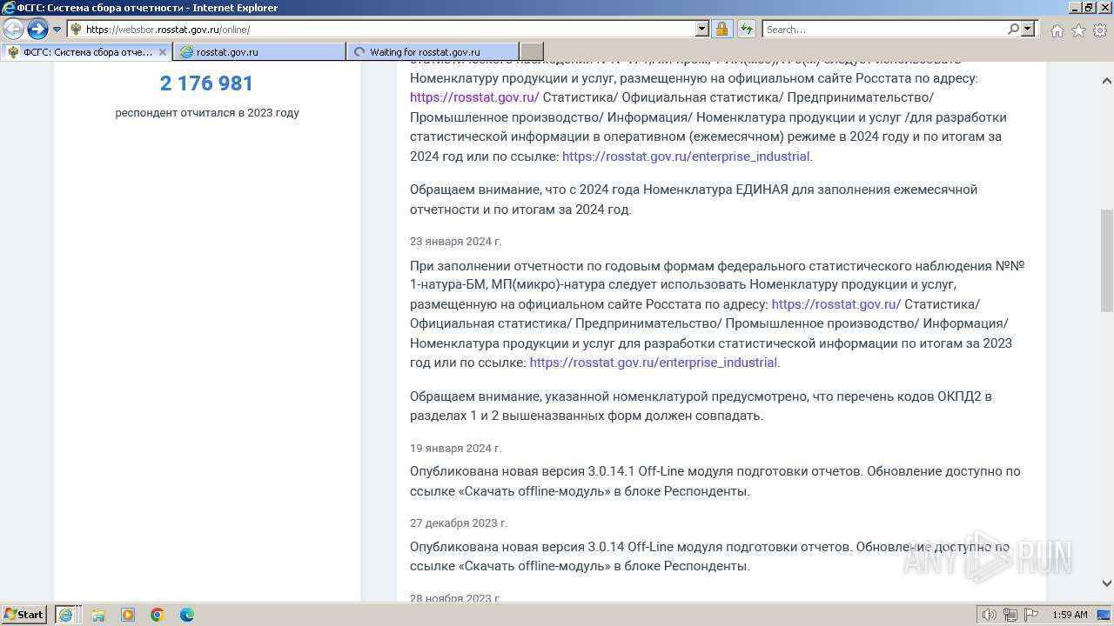Open the recent pages dropdown beside Forward arrow
The image size is (1114, 626).
pos(57,30)
